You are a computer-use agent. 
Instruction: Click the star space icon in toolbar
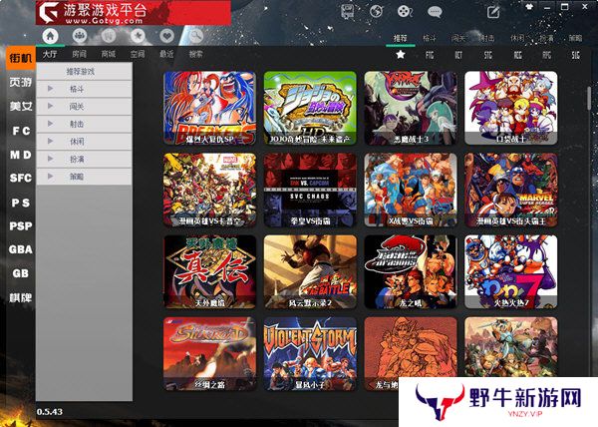138,36
